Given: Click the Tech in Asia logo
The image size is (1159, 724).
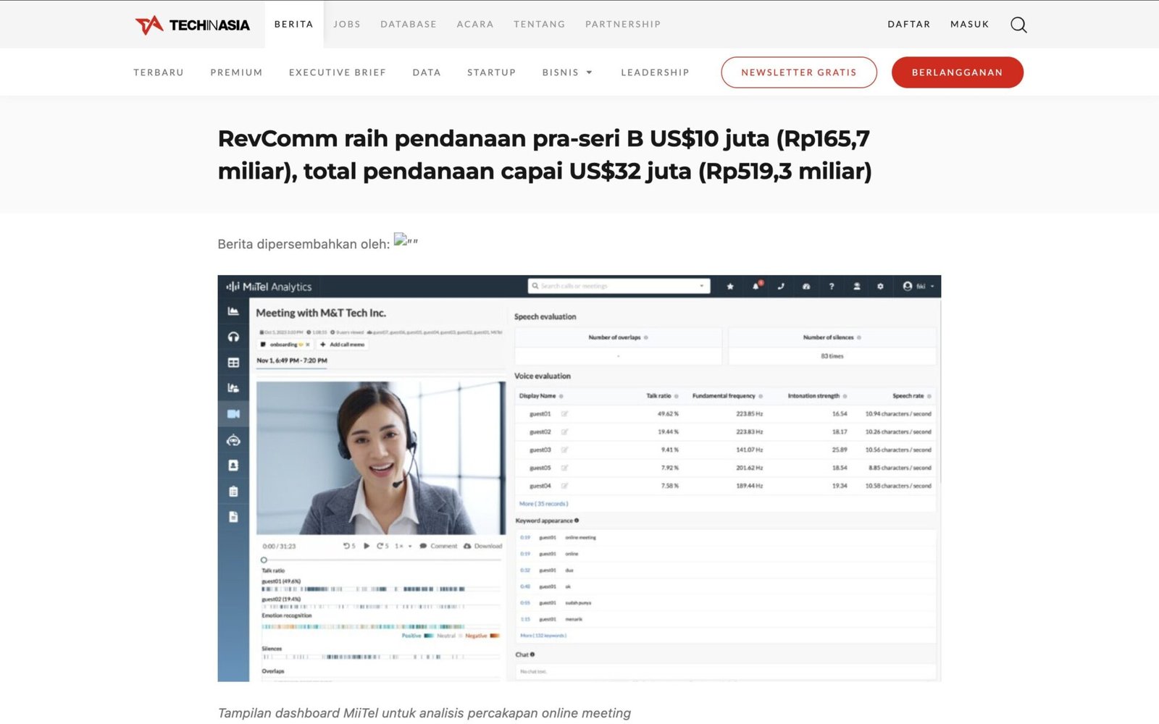Looking at the screenshot, I should (x=192, y=25).
